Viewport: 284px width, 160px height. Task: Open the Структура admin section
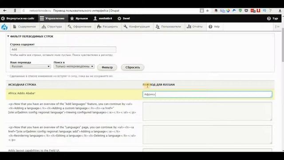[x=52, y=27]
